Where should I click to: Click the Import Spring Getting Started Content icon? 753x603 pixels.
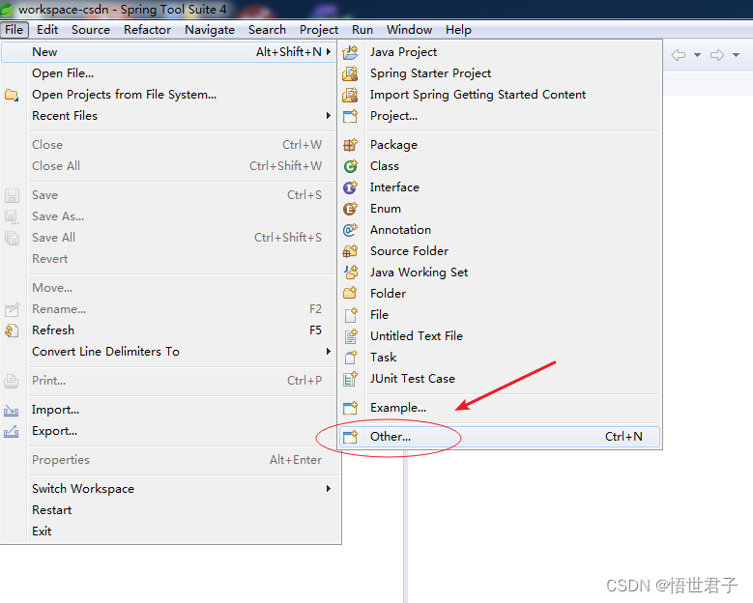[350, 95]
